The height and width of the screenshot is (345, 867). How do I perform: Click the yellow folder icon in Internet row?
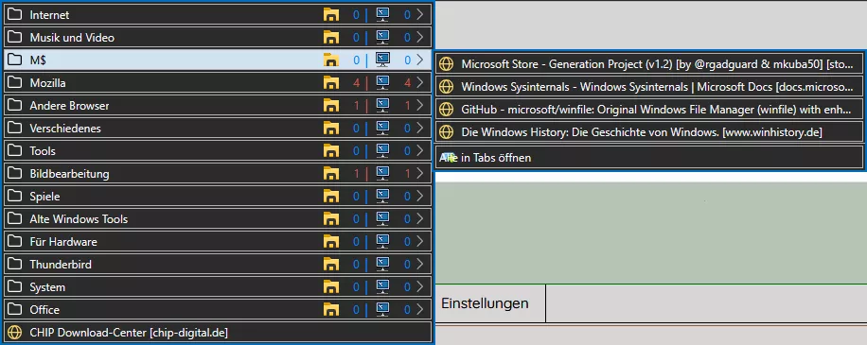(x=330, y=15)
